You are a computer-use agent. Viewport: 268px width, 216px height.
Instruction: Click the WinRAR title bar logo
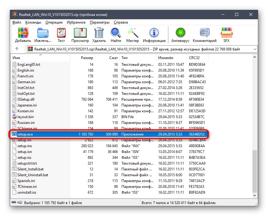point(15,14)
